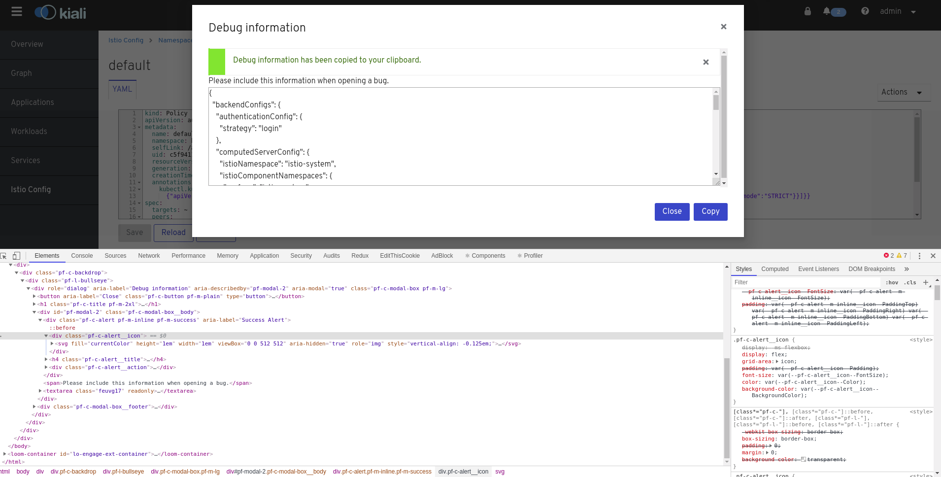Open the help question mark icon
941x477 pixels.
click(865, 11)
